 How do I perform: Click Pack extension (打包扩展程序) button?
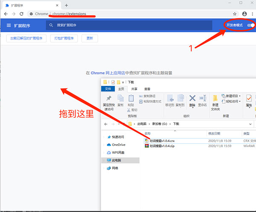point(64,39)
